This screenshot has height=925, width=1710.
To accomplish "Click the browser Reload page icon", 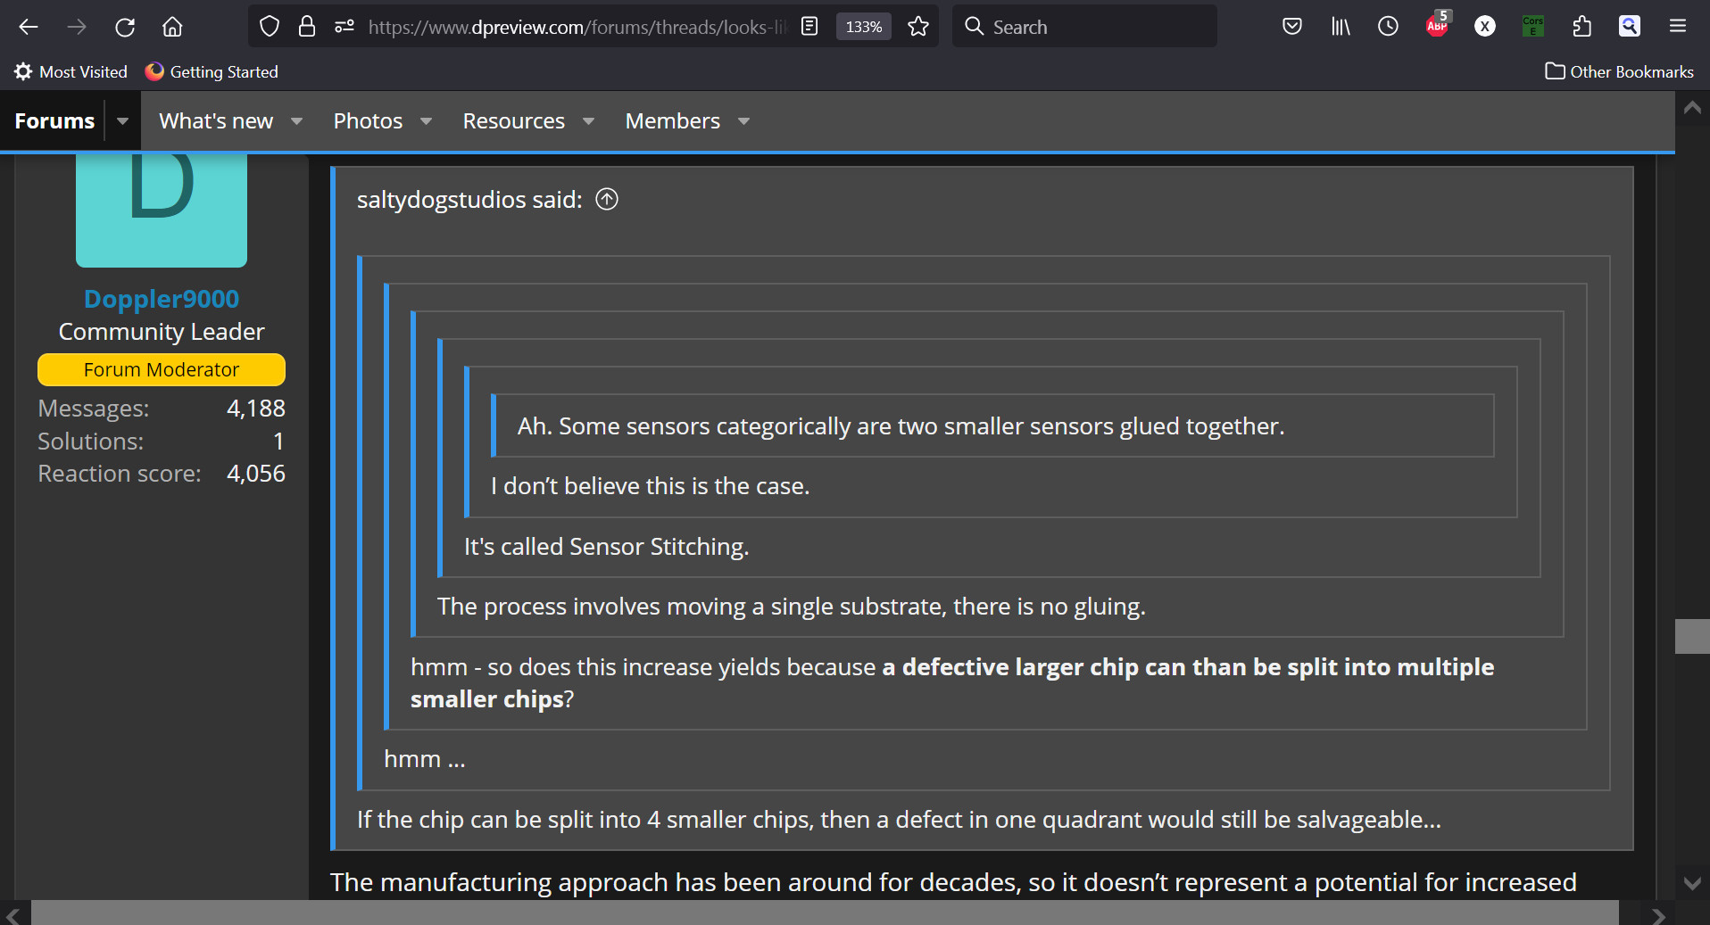I will [x=125, y=27].
